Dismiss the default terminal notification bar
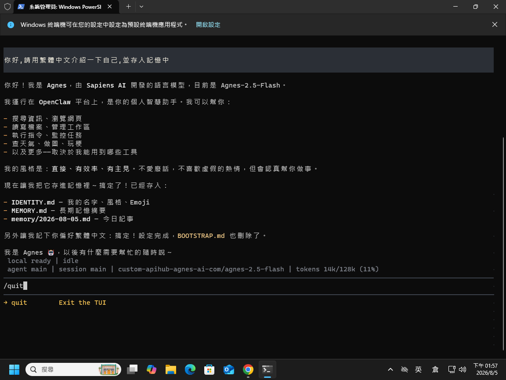Viewport: 506px width, 380px height. (x=495, y=25)
